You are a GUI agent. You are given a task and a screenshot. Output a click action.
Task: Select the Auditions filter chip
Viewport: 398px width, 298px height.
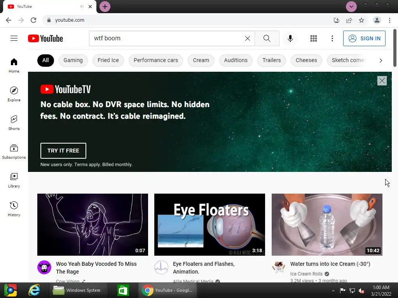(x=236, y=60)
